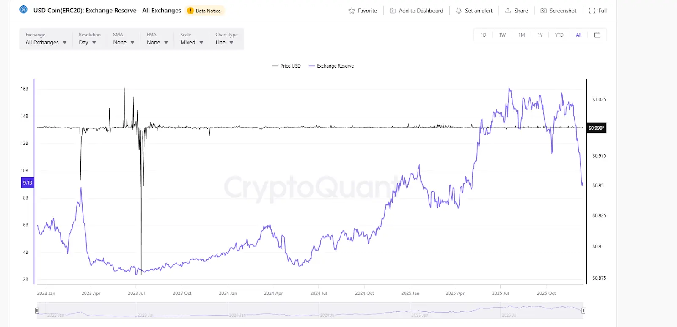The image size is (677, 327).
Task: Open the Resolution dropdown
Action: (x=87, y=42)
